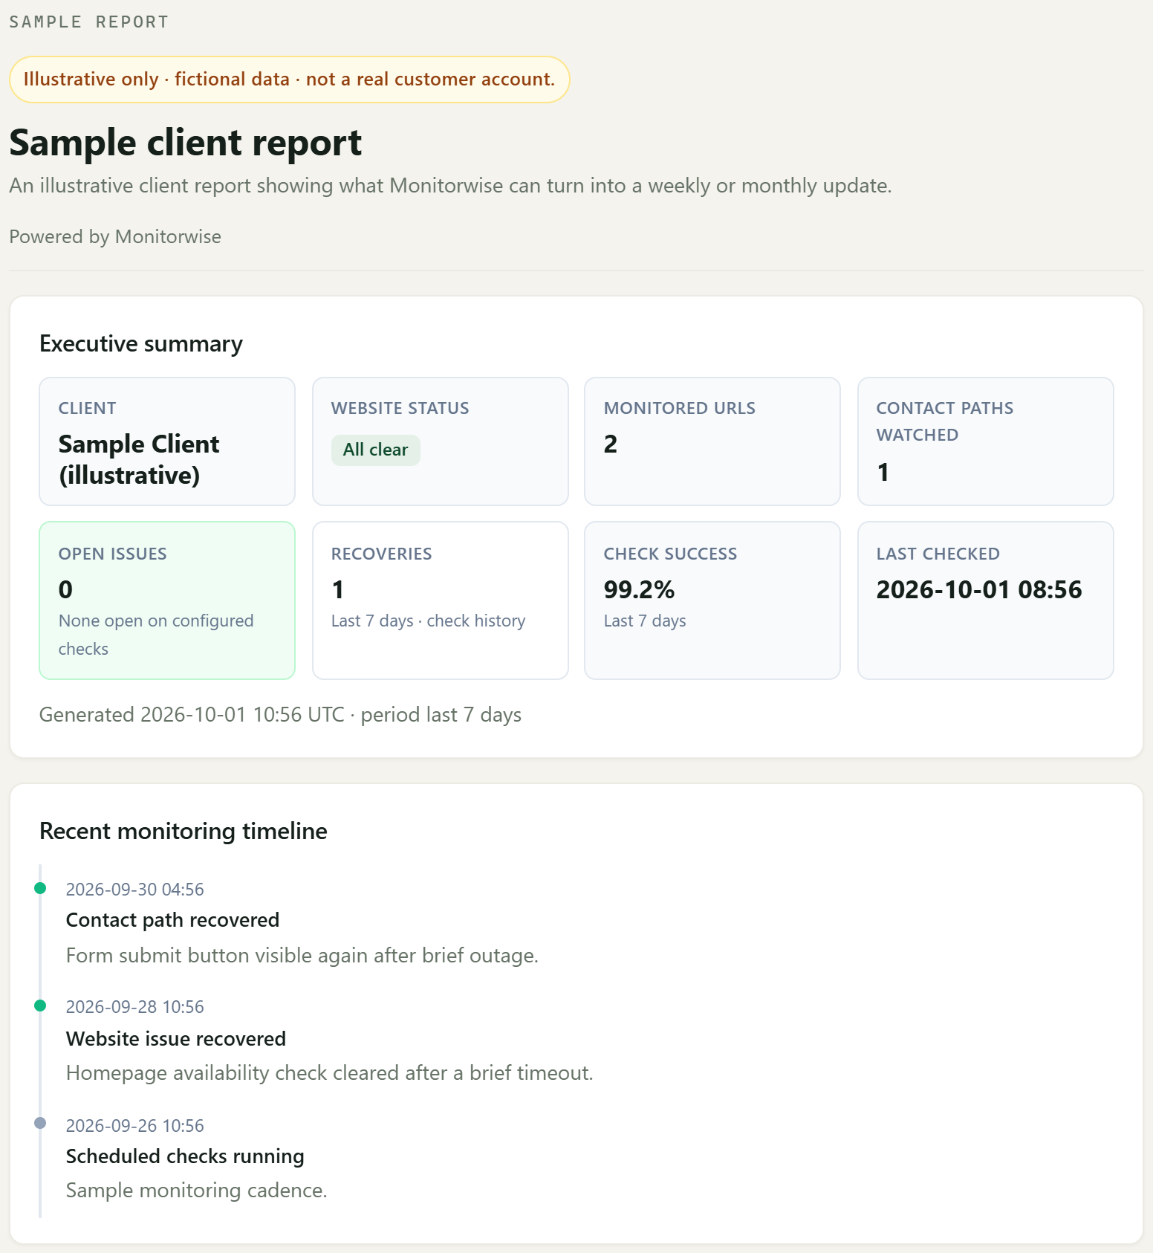Click the 'Executive summary' heading
The width and height of the screenshot is (1153, 1253).
(141, 343)
